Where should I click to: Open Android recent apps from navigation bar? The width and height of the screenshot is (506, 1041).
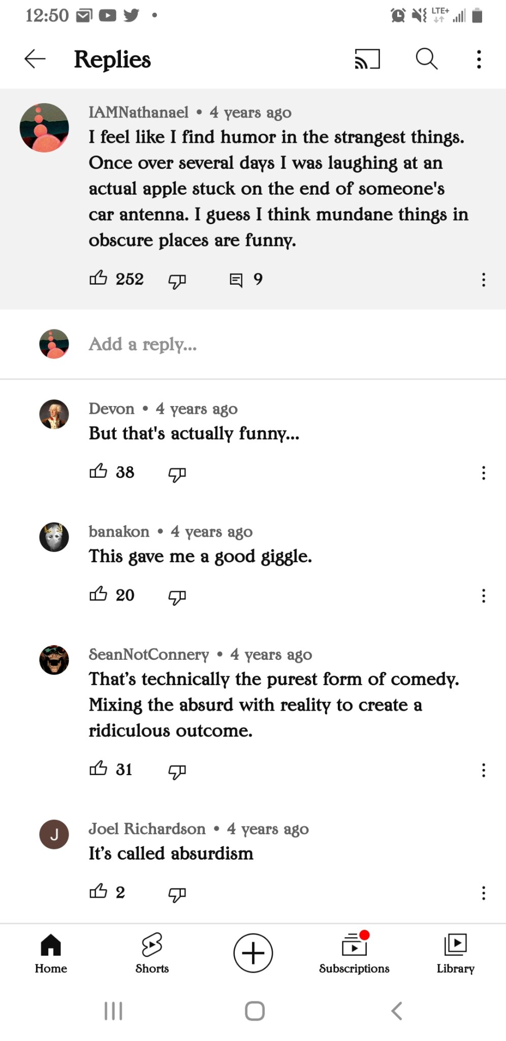pyautogui.click(x=113, y=1012)
